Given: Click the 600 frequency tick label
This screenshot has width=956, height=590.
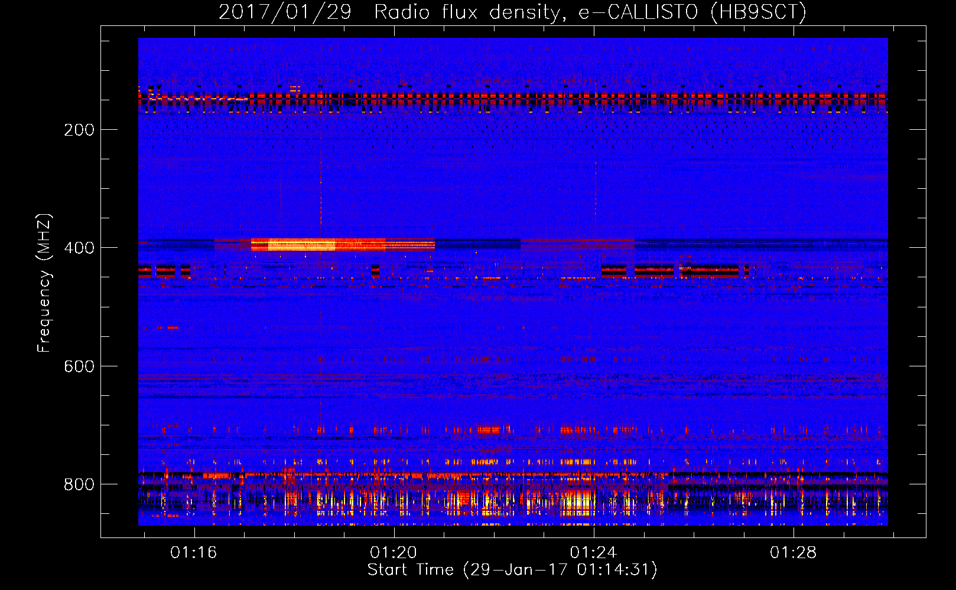Looking at the screenshot, I should pyautogui.click(x=79, y=366).
